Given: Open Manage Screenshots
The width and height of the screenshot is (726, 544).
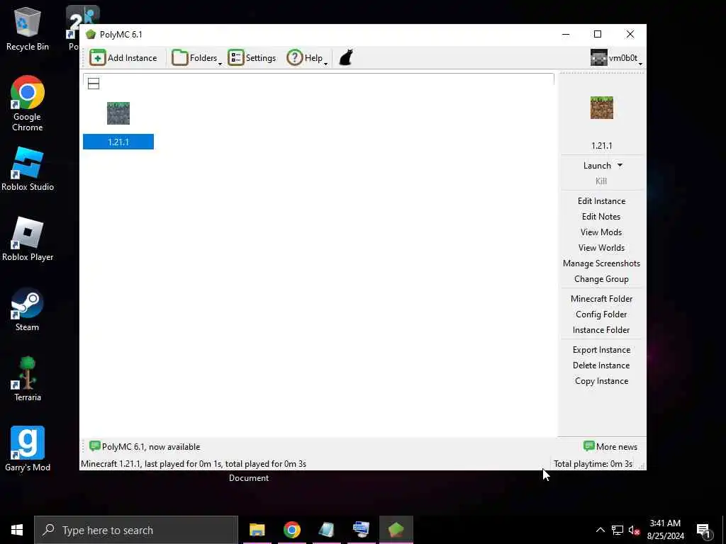Looking at the screenshot, I should [601, 263].
